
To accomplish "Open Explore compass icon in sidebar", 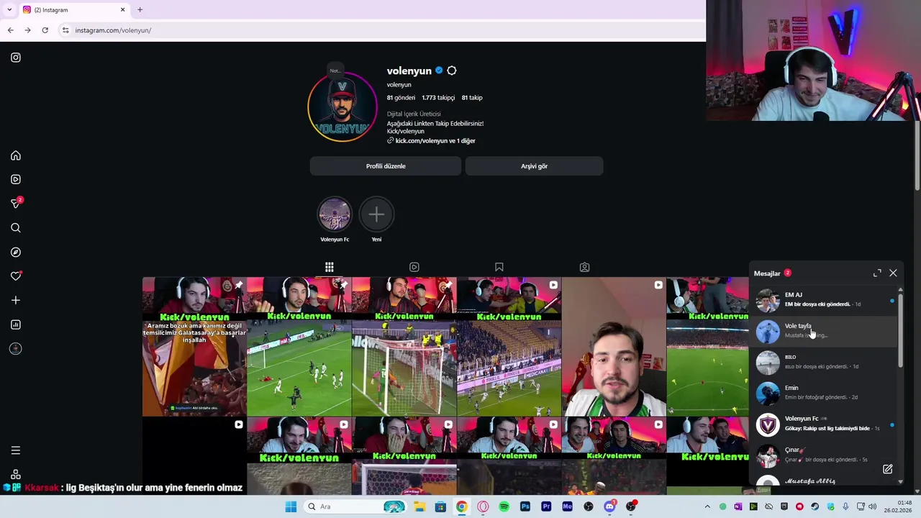I will (16, 252).
